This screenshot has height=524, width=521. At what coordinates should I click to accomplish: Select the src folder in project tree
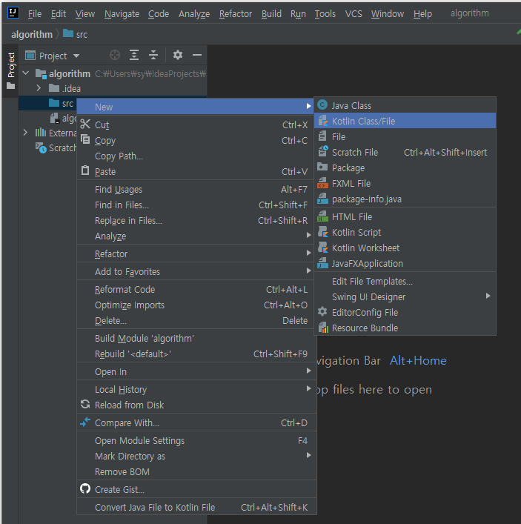click(x=61, y=103)
